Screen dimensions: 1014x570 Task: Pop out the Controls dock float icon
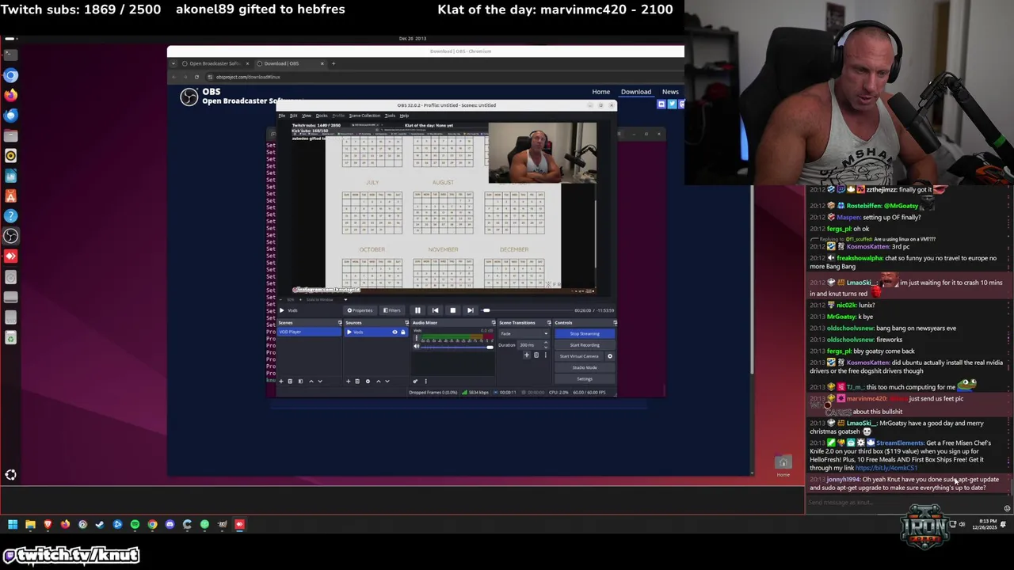pyautogui.click(x=615, y=322)
